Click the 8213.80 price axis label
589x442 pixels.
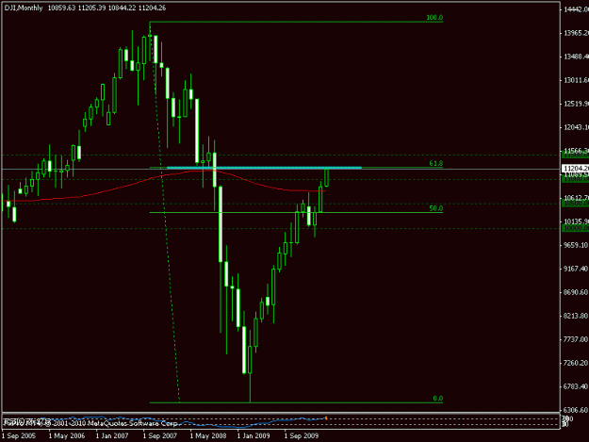click(576, 317)
